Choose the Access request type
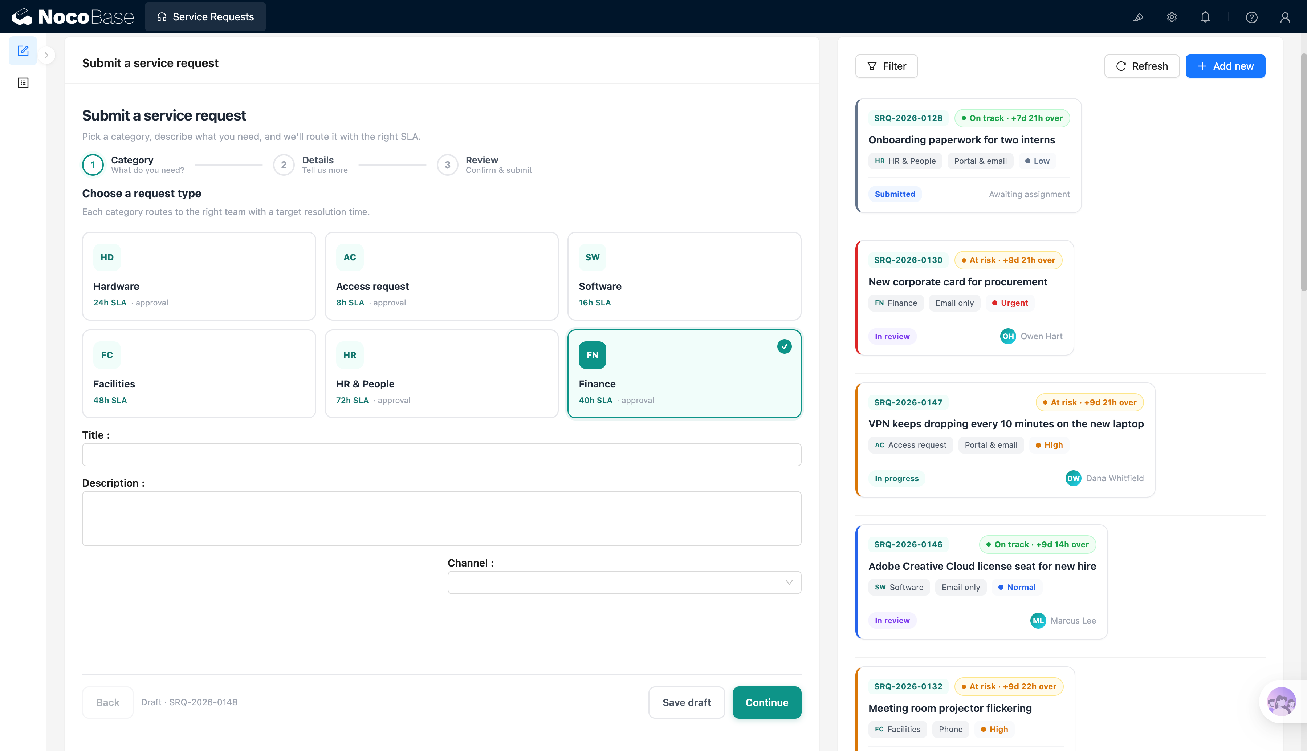Image resolution: width=1307 pixels, height=751 pixels. 442,276
